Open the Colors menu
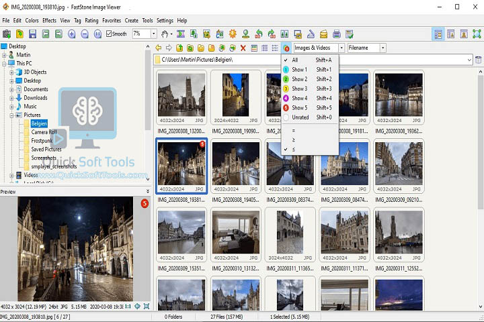Image resolution: width=484 pixels, height=322 pixels. pyautogui.click(x=32, y=20)
